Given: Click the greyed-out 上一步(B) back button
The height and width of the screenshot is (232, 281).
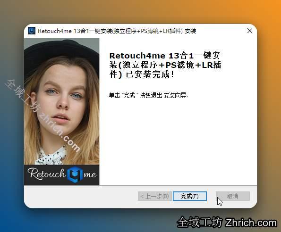Looking at the screenshot, I should click(x=154, y=196).
